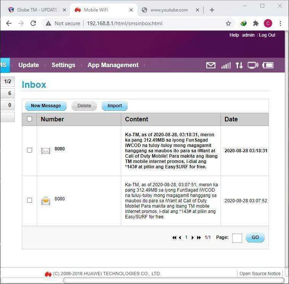Open the message content dated 03:18:31
Viewport: 289px width, 284px height.
(171, 150)
